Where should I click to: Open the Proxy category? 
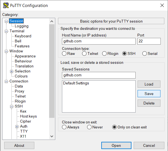(19, 91)
